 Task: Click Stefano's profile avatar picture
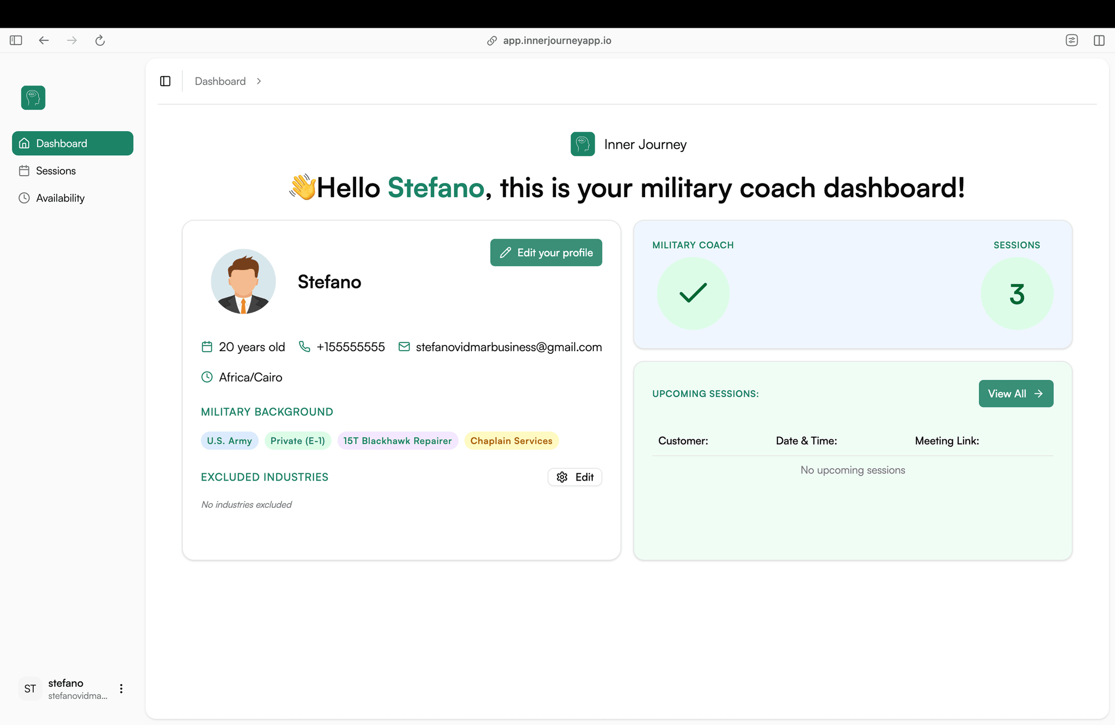click(x=243, y=281)
